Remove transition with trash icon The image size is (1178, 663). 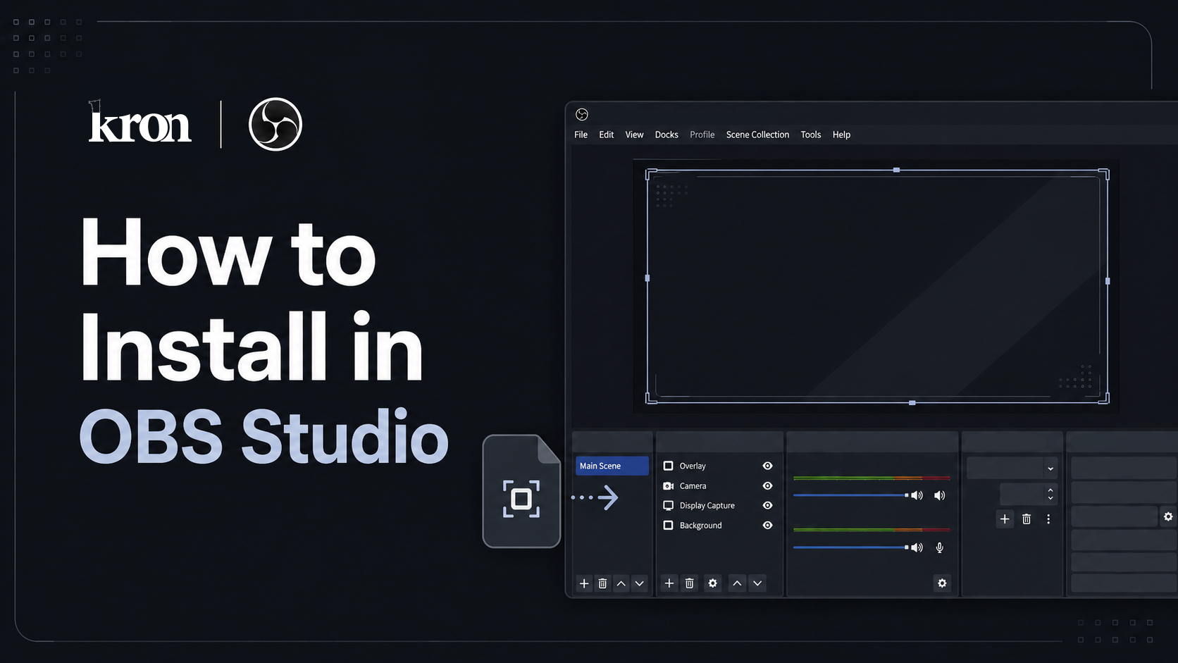coord(1027,519)
